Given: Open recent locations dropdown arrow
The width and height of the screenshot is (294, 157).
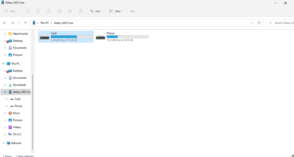Looking at the screenshot, I should coord(19,23).
